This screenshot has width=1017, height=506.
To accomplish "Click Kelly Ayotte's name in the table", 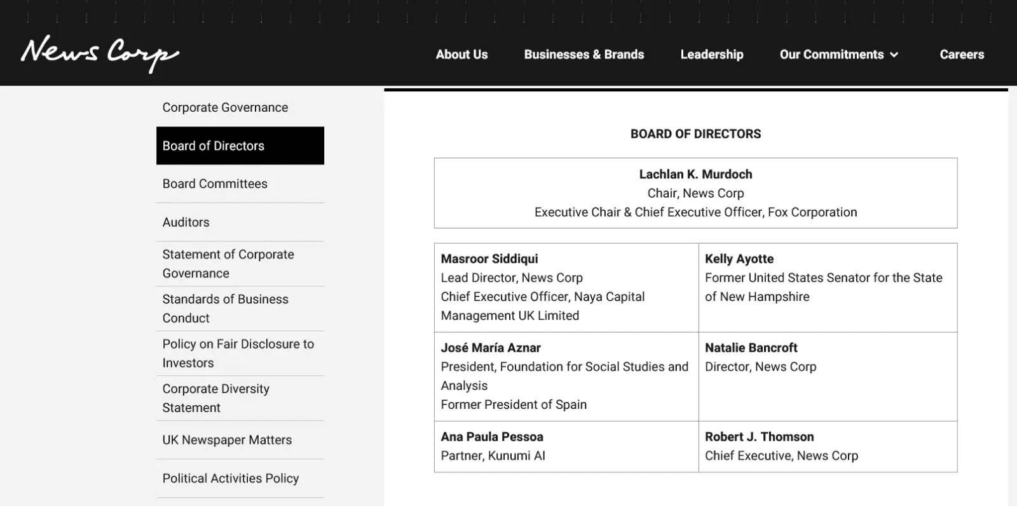I will (739, 259).
